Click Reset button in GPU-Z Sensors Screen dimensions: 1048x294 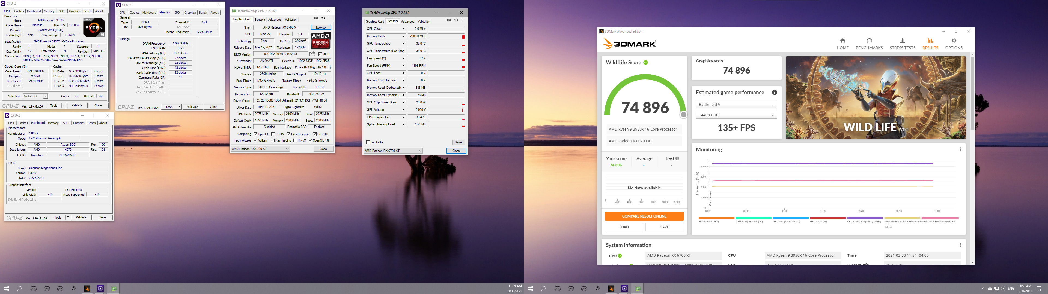click(x=458, y=143)
